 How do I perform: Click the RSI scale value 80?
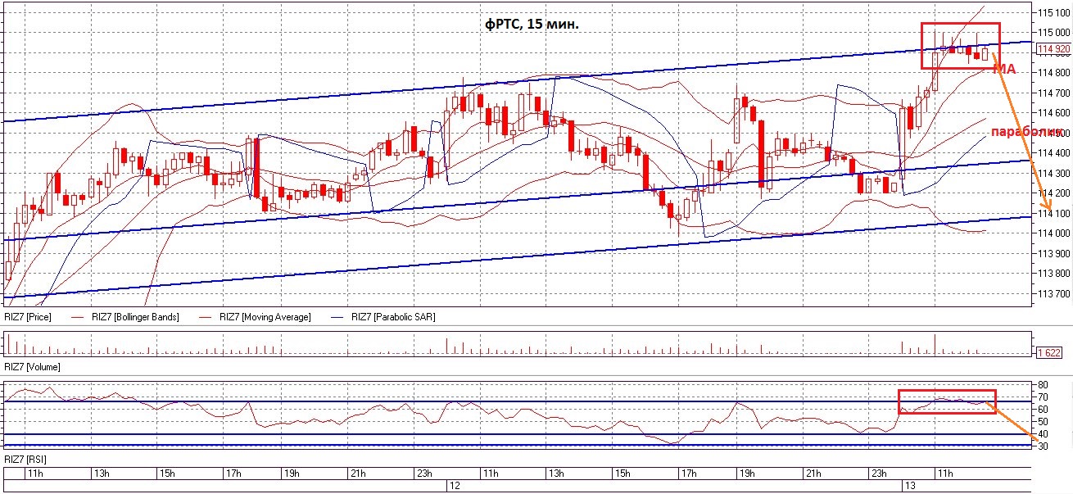point(1042,384)
